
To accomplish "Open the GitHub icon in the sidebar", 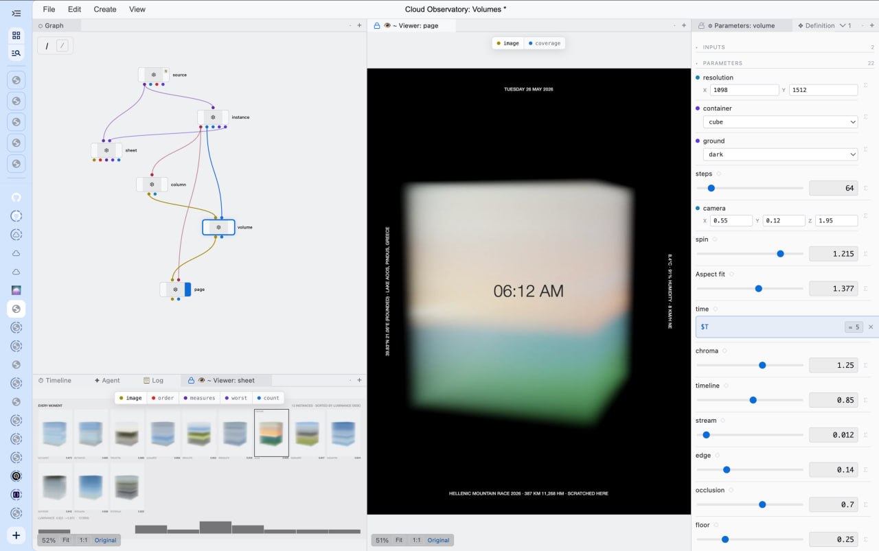I will coord(16,198).
